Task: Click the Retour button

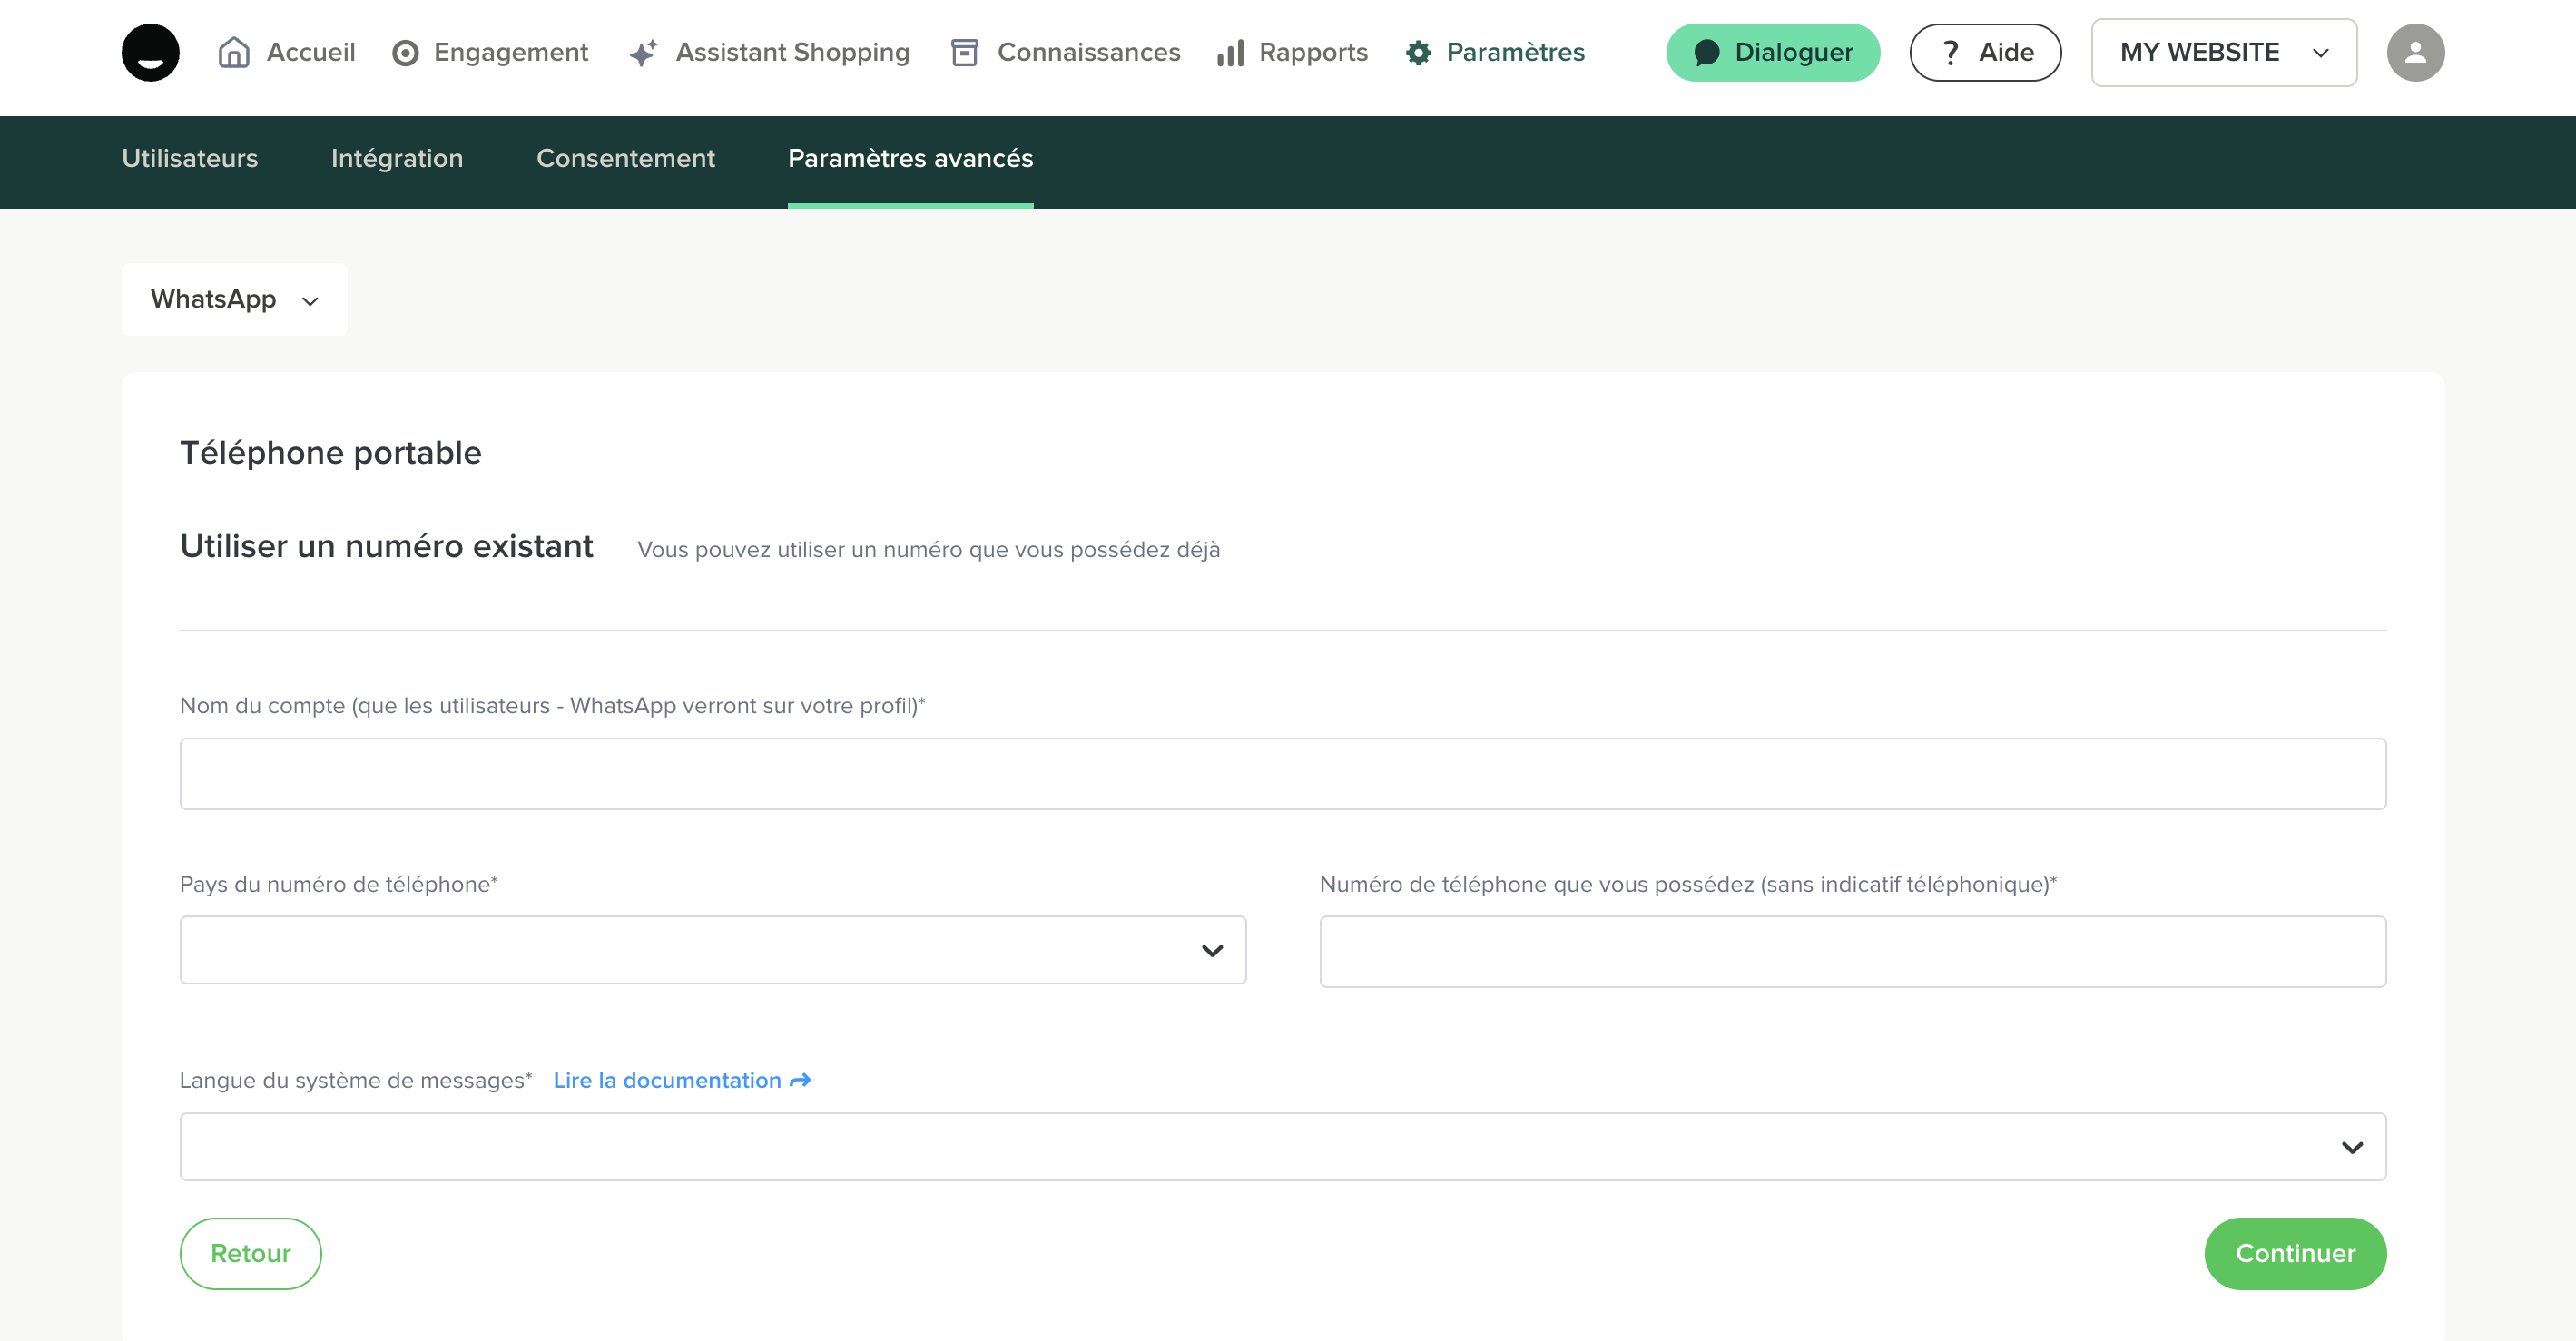Action: pyautogui.click(x=250, y=1253)
